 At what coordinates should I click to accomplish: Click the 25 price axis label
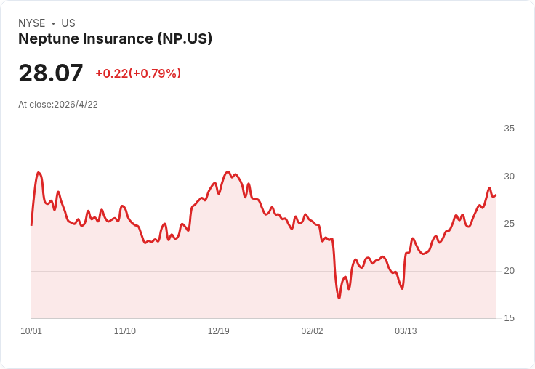(509, 224)
